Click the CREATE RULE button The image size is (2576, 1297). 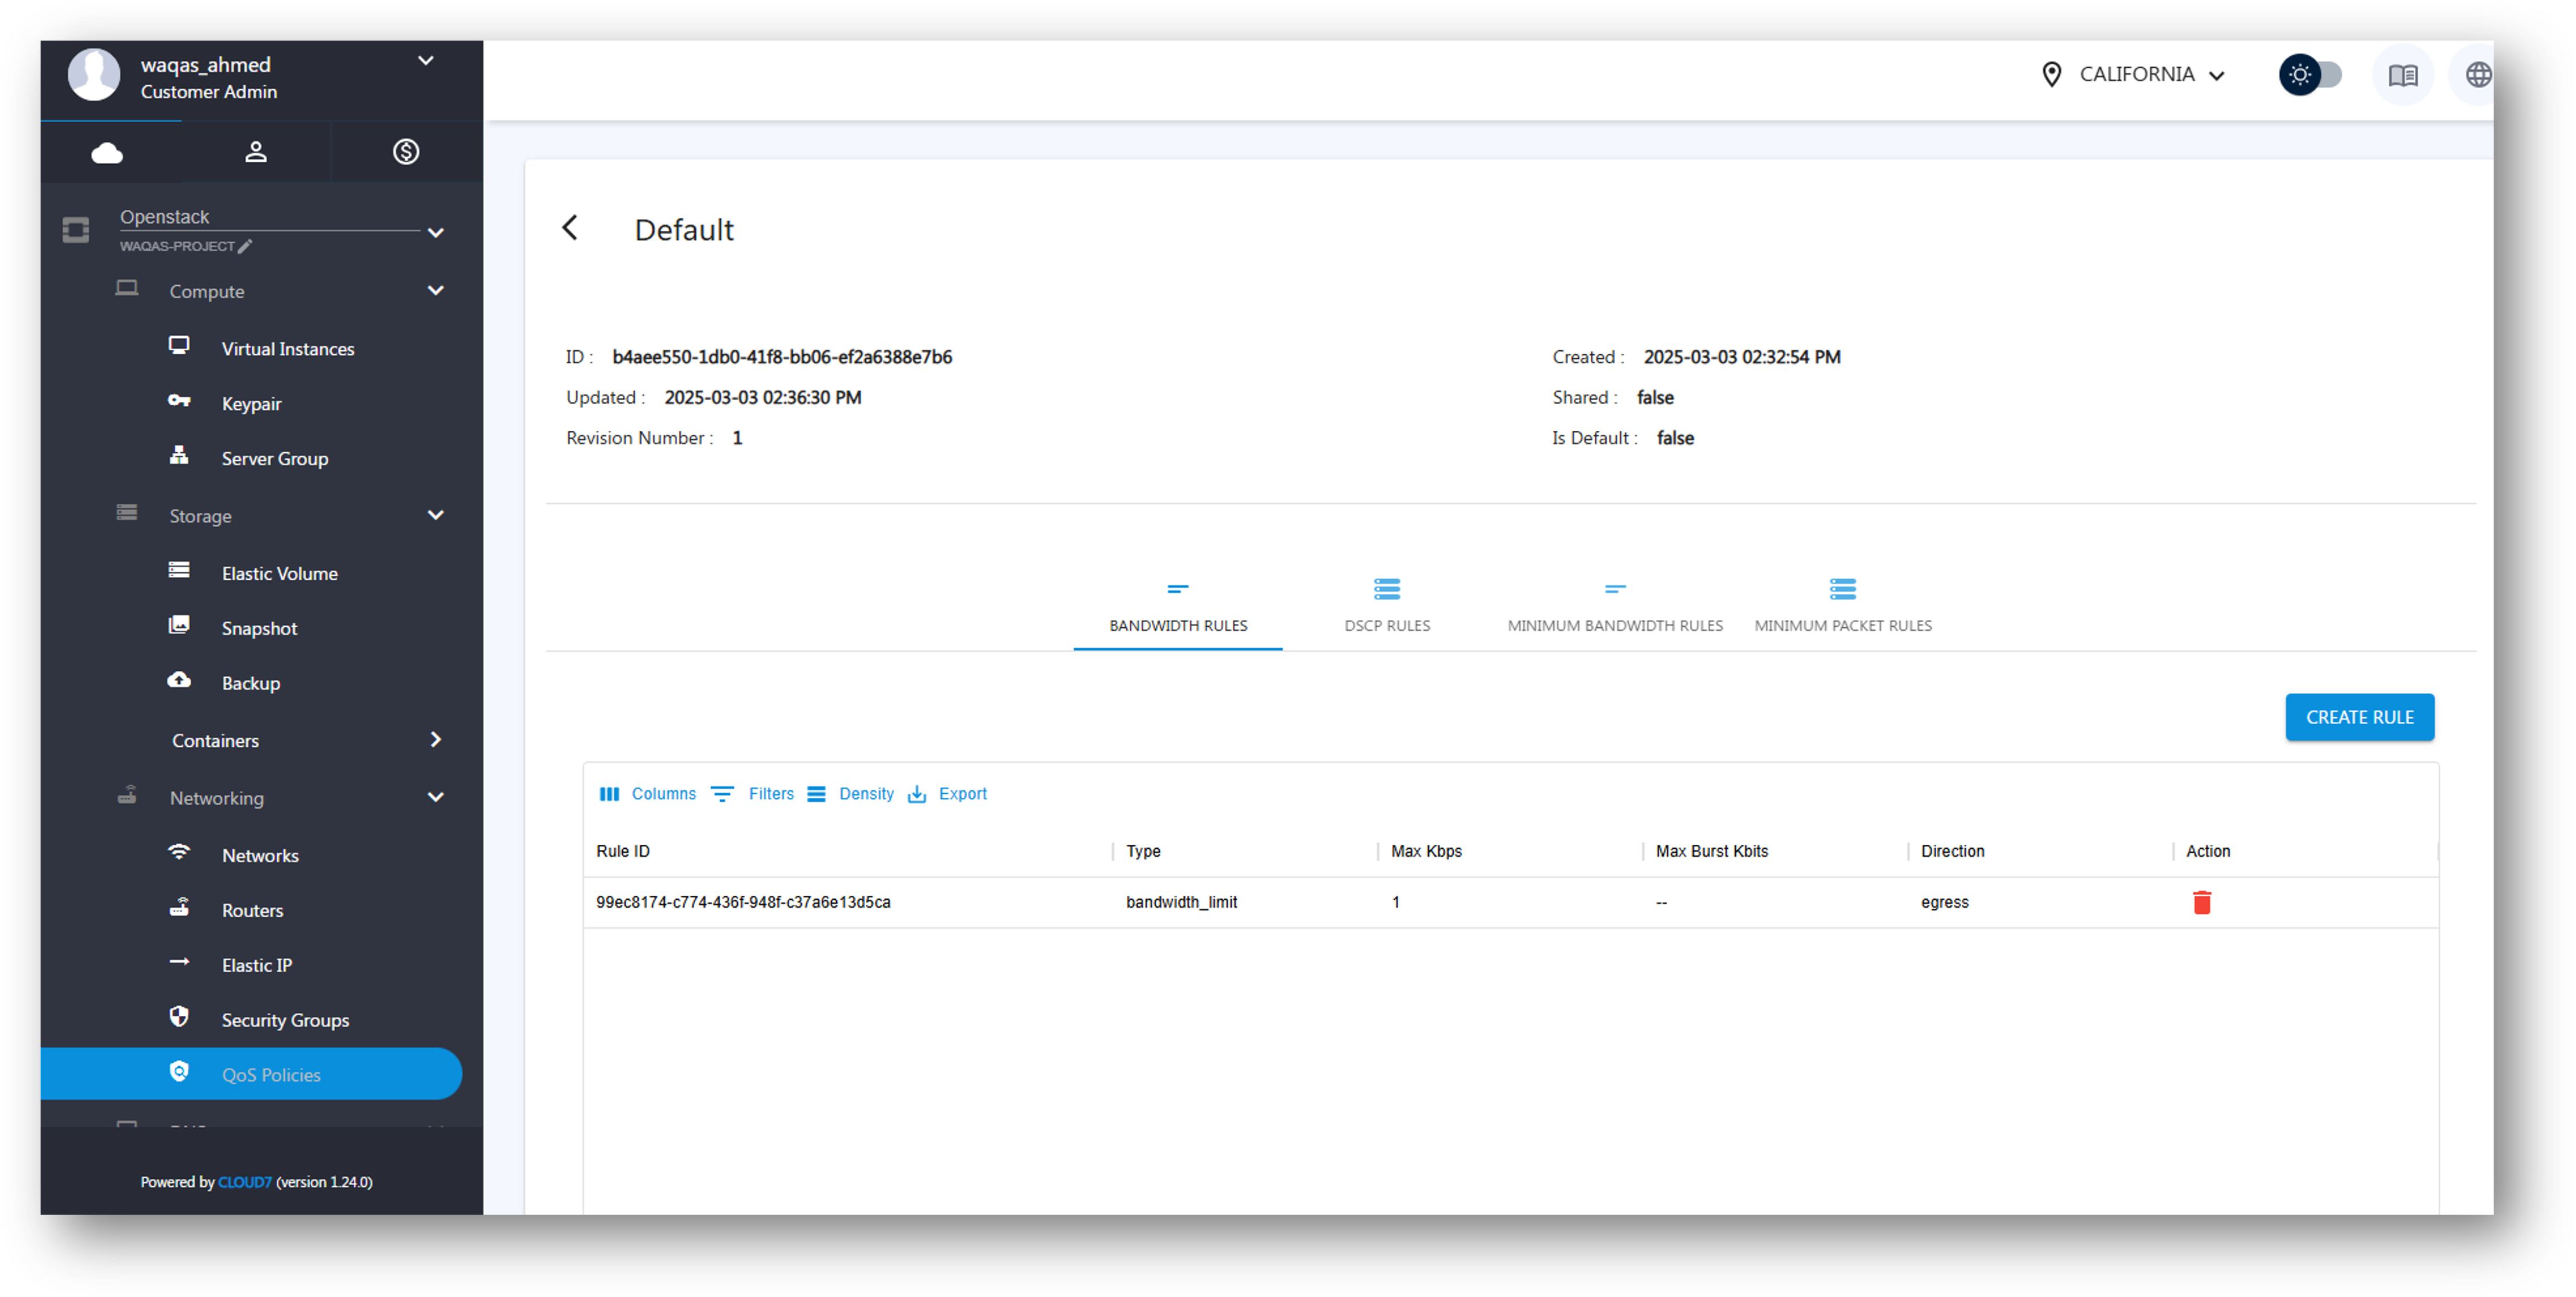pos(2358,717)
